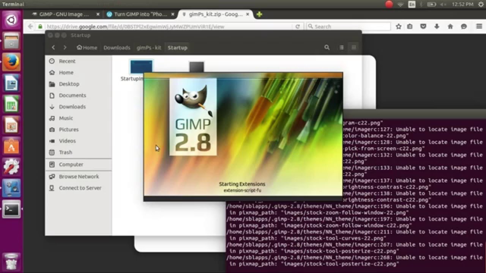
Task: Search in the Files window
Action: (327, 47)
